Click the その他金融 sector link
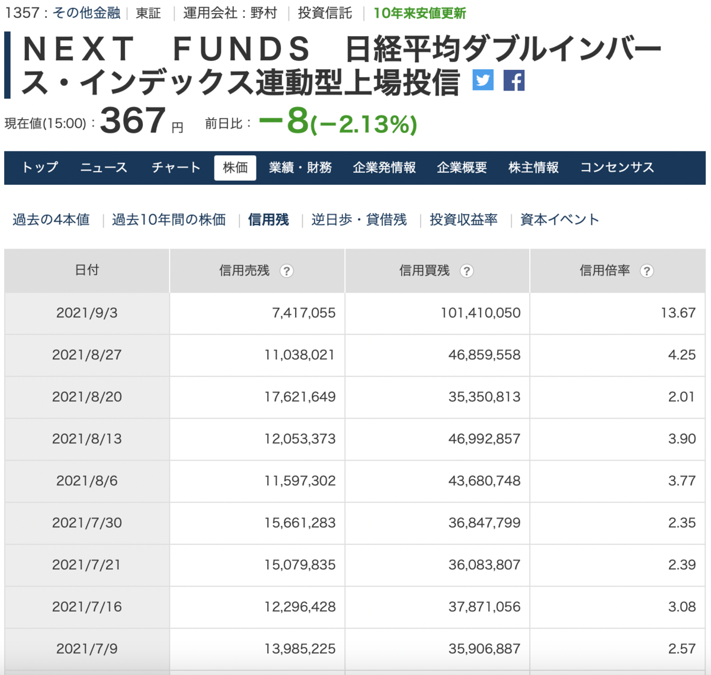Screen dimensions: 711x675 [87, 13]
